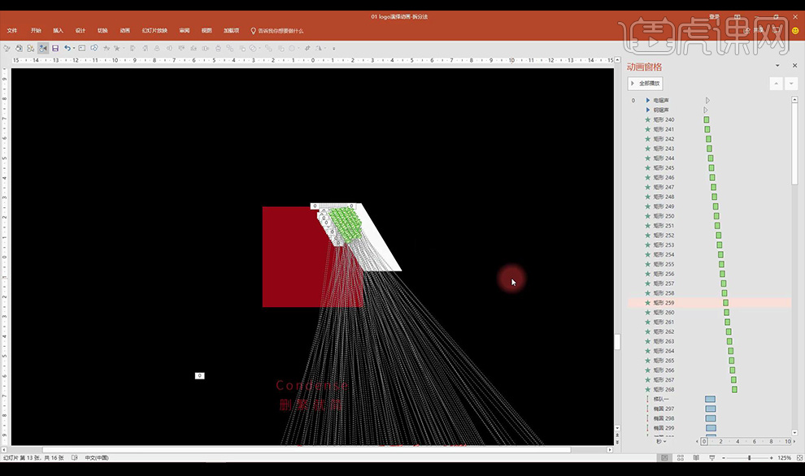Close the animation pane
The height and width of the screenshot is (476, 805).
[794, 66]
